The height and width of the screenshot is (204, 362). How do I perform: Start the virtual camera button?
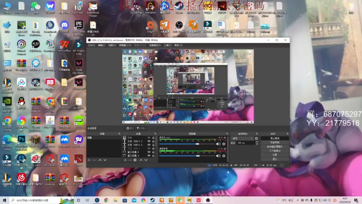tap(275, 146)
